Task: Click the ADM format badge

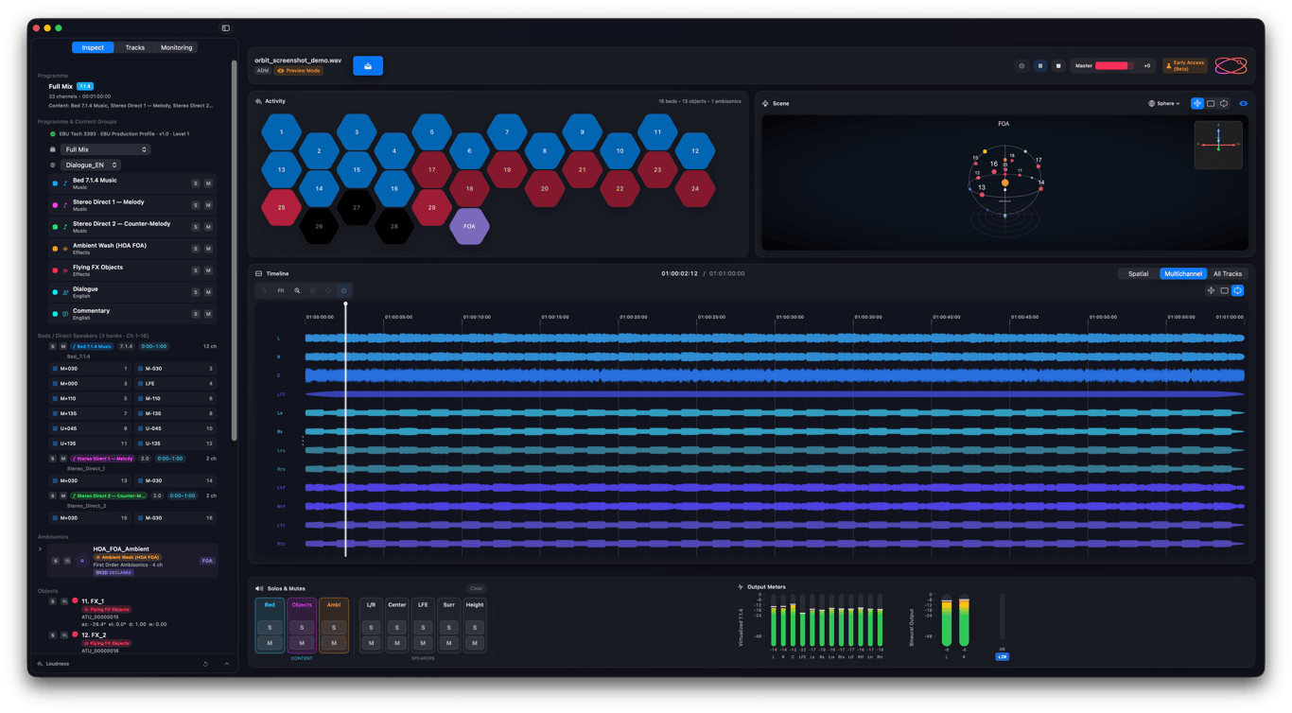Action: point(263,71)
